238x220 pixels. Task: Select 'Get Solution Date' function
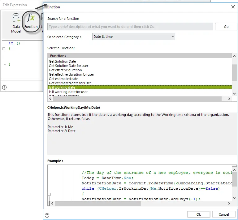click(x=62, y=61)
